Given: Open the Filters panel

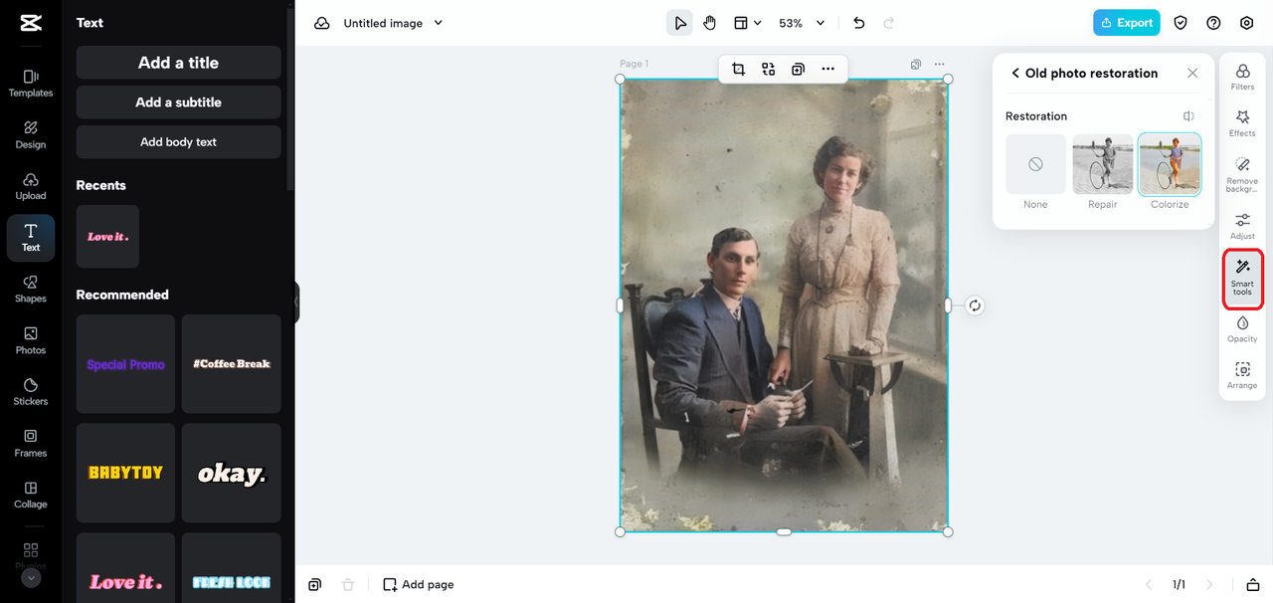Looking at the screenshot, I should 1242,77.
